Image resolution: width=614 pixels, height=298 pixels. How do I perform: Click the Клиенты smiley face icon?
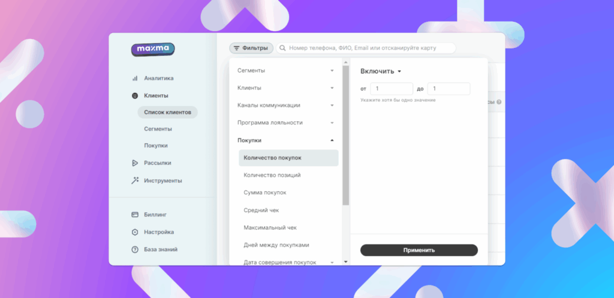pyautogui.click(x=135, y=95)
